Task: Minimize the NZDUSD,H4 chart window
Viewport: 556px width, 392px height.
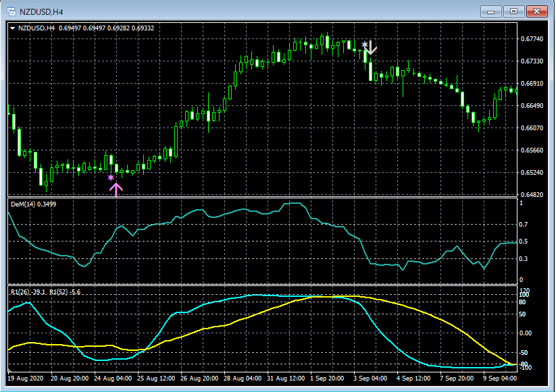Action: coord(490,11)
